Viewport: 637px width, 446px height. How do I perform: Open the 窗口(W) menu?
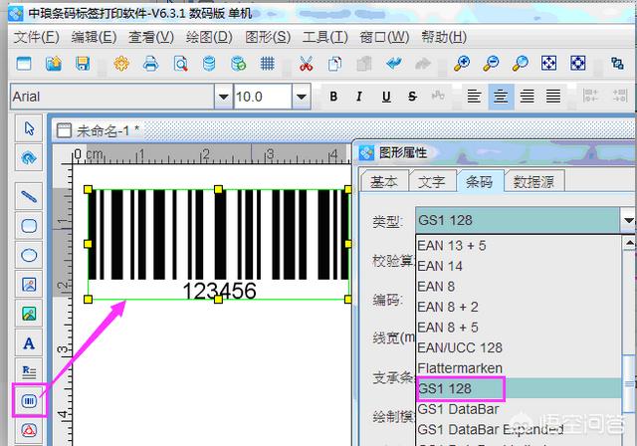point(384,38)
